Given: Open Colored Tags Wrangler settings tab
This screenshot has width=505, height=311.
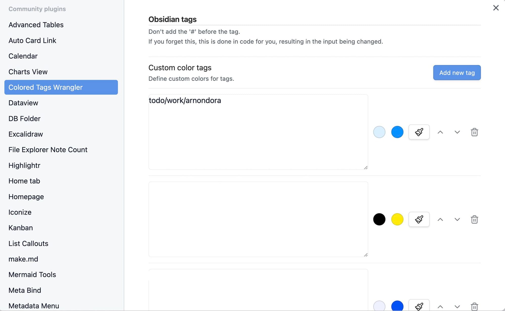Looking at the screenshot, I should click(61, 87).
